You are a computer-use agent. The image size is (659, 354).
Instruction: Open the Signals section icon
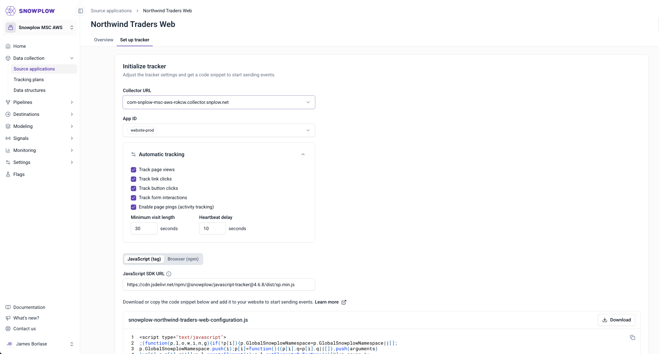click(8, 138)
